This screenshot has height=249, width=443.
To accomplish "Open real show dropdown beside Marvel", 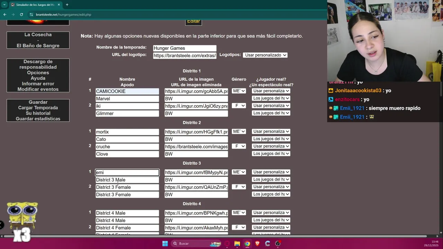I will (271, 98).
